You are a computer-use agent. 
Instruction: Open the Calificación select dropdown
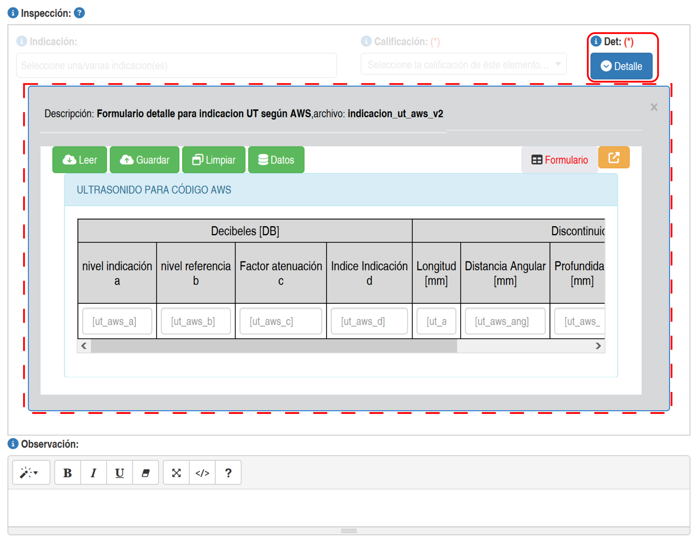coord(463,64)
